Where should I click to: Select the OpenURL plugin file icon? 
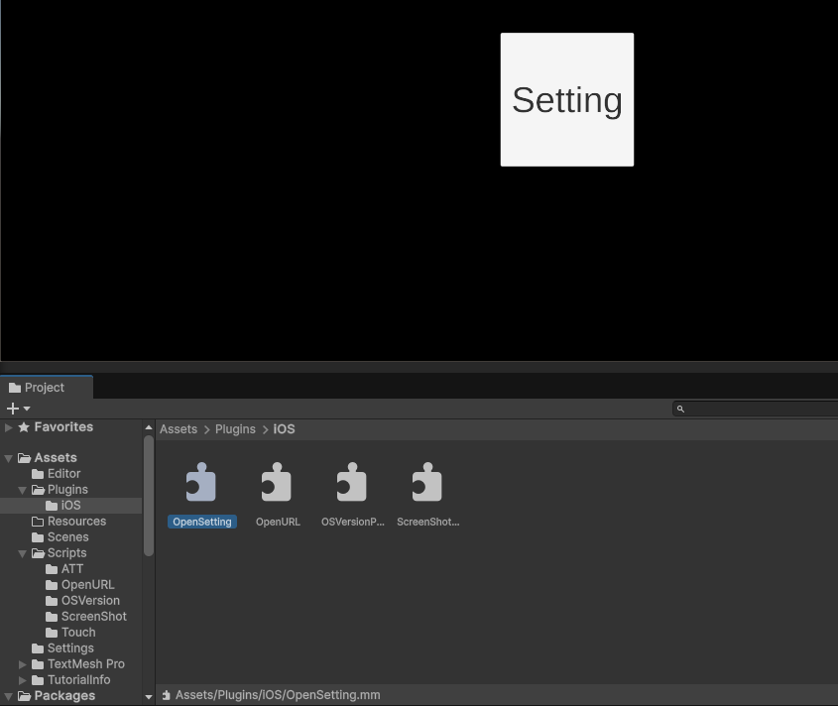[x=277, y=483]
